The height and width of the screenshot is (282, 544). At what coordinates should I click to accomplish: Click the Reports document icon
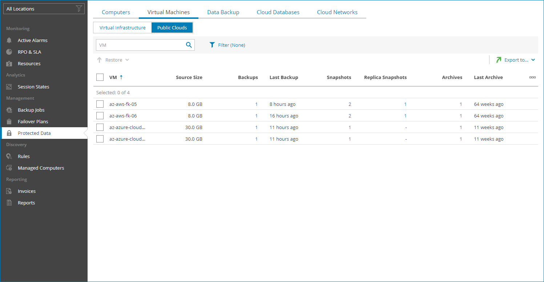tap(9, 203)
